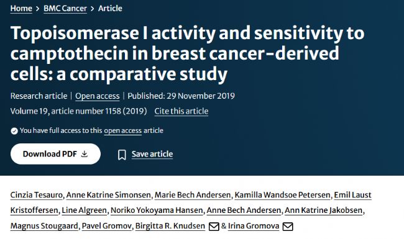View author Magnus Stougaard details

(x=44, y=225)
